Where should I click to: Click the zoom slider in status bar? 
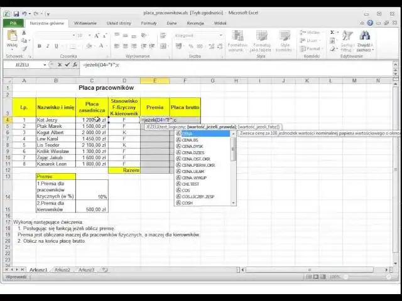(364, 277)
